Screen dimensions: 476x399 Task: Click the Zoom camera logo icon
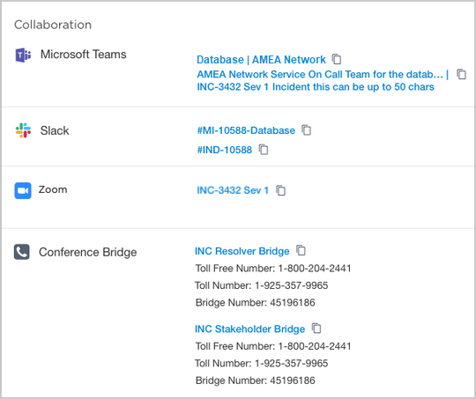click(x=23, y=190)
